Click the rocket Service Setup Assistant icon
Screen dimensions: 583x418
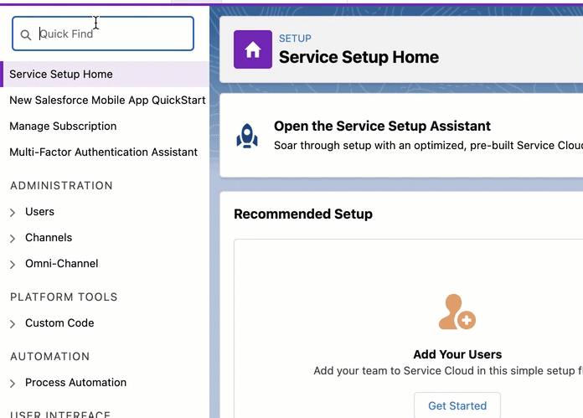click(247, 136)
